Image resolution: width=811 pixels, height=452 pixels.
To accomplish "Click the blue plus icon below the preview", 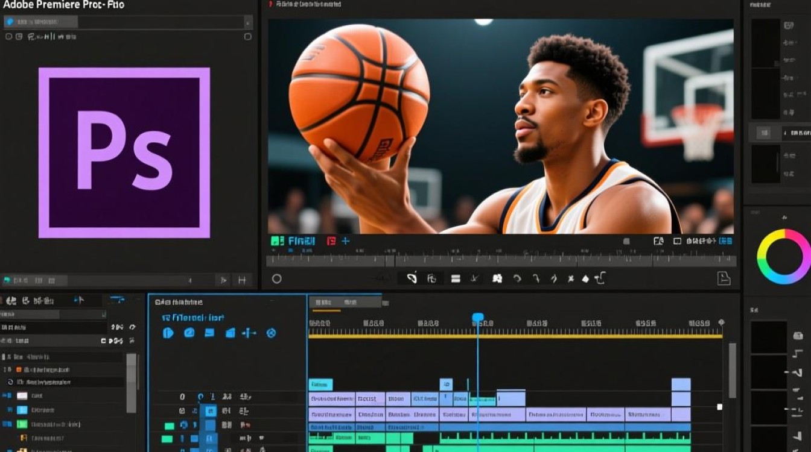I will click(x=346, y=241).
